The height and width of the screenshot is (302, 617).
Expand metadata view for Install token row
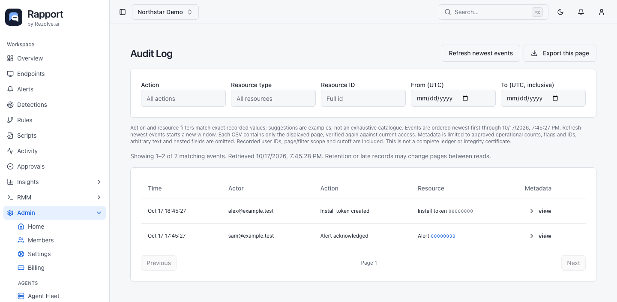click(540, 211)
